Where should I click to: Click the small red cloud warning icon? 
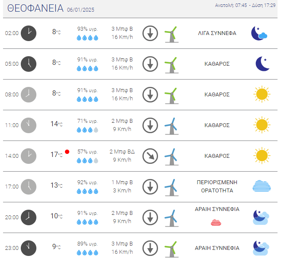coord(216,222)
